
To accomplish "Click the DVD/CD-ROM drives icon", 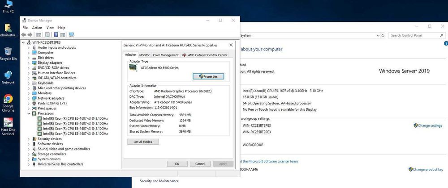I will pos(34,68).
